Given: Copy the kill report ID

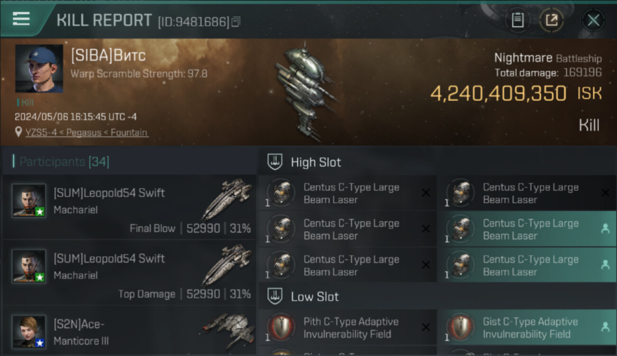Looking at the screenshot, I should [236, 22].
